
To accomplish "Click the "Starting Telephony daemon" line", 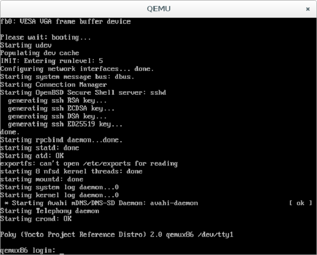I will pyautogui.click(x=49, y=211).
